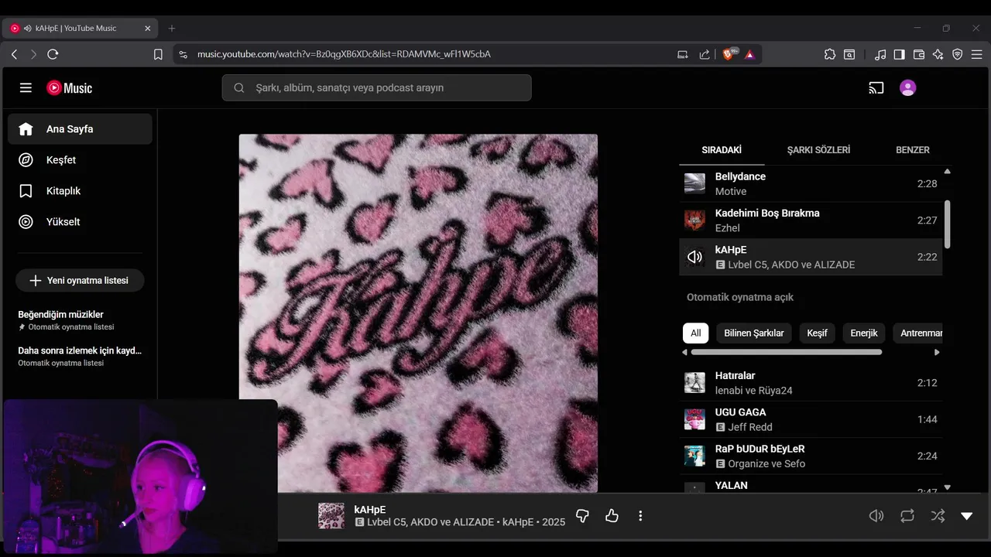
Task: Open the hamburger guide menu
Action: [x=26, y=88]
